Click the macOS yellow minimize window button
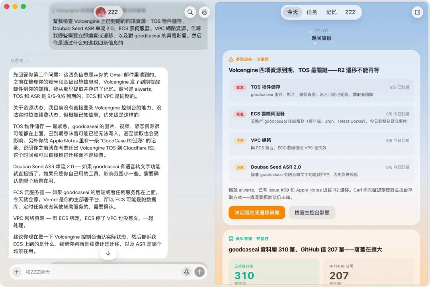Viewport: 430px width, 287px height. click(x=15, y=6)
